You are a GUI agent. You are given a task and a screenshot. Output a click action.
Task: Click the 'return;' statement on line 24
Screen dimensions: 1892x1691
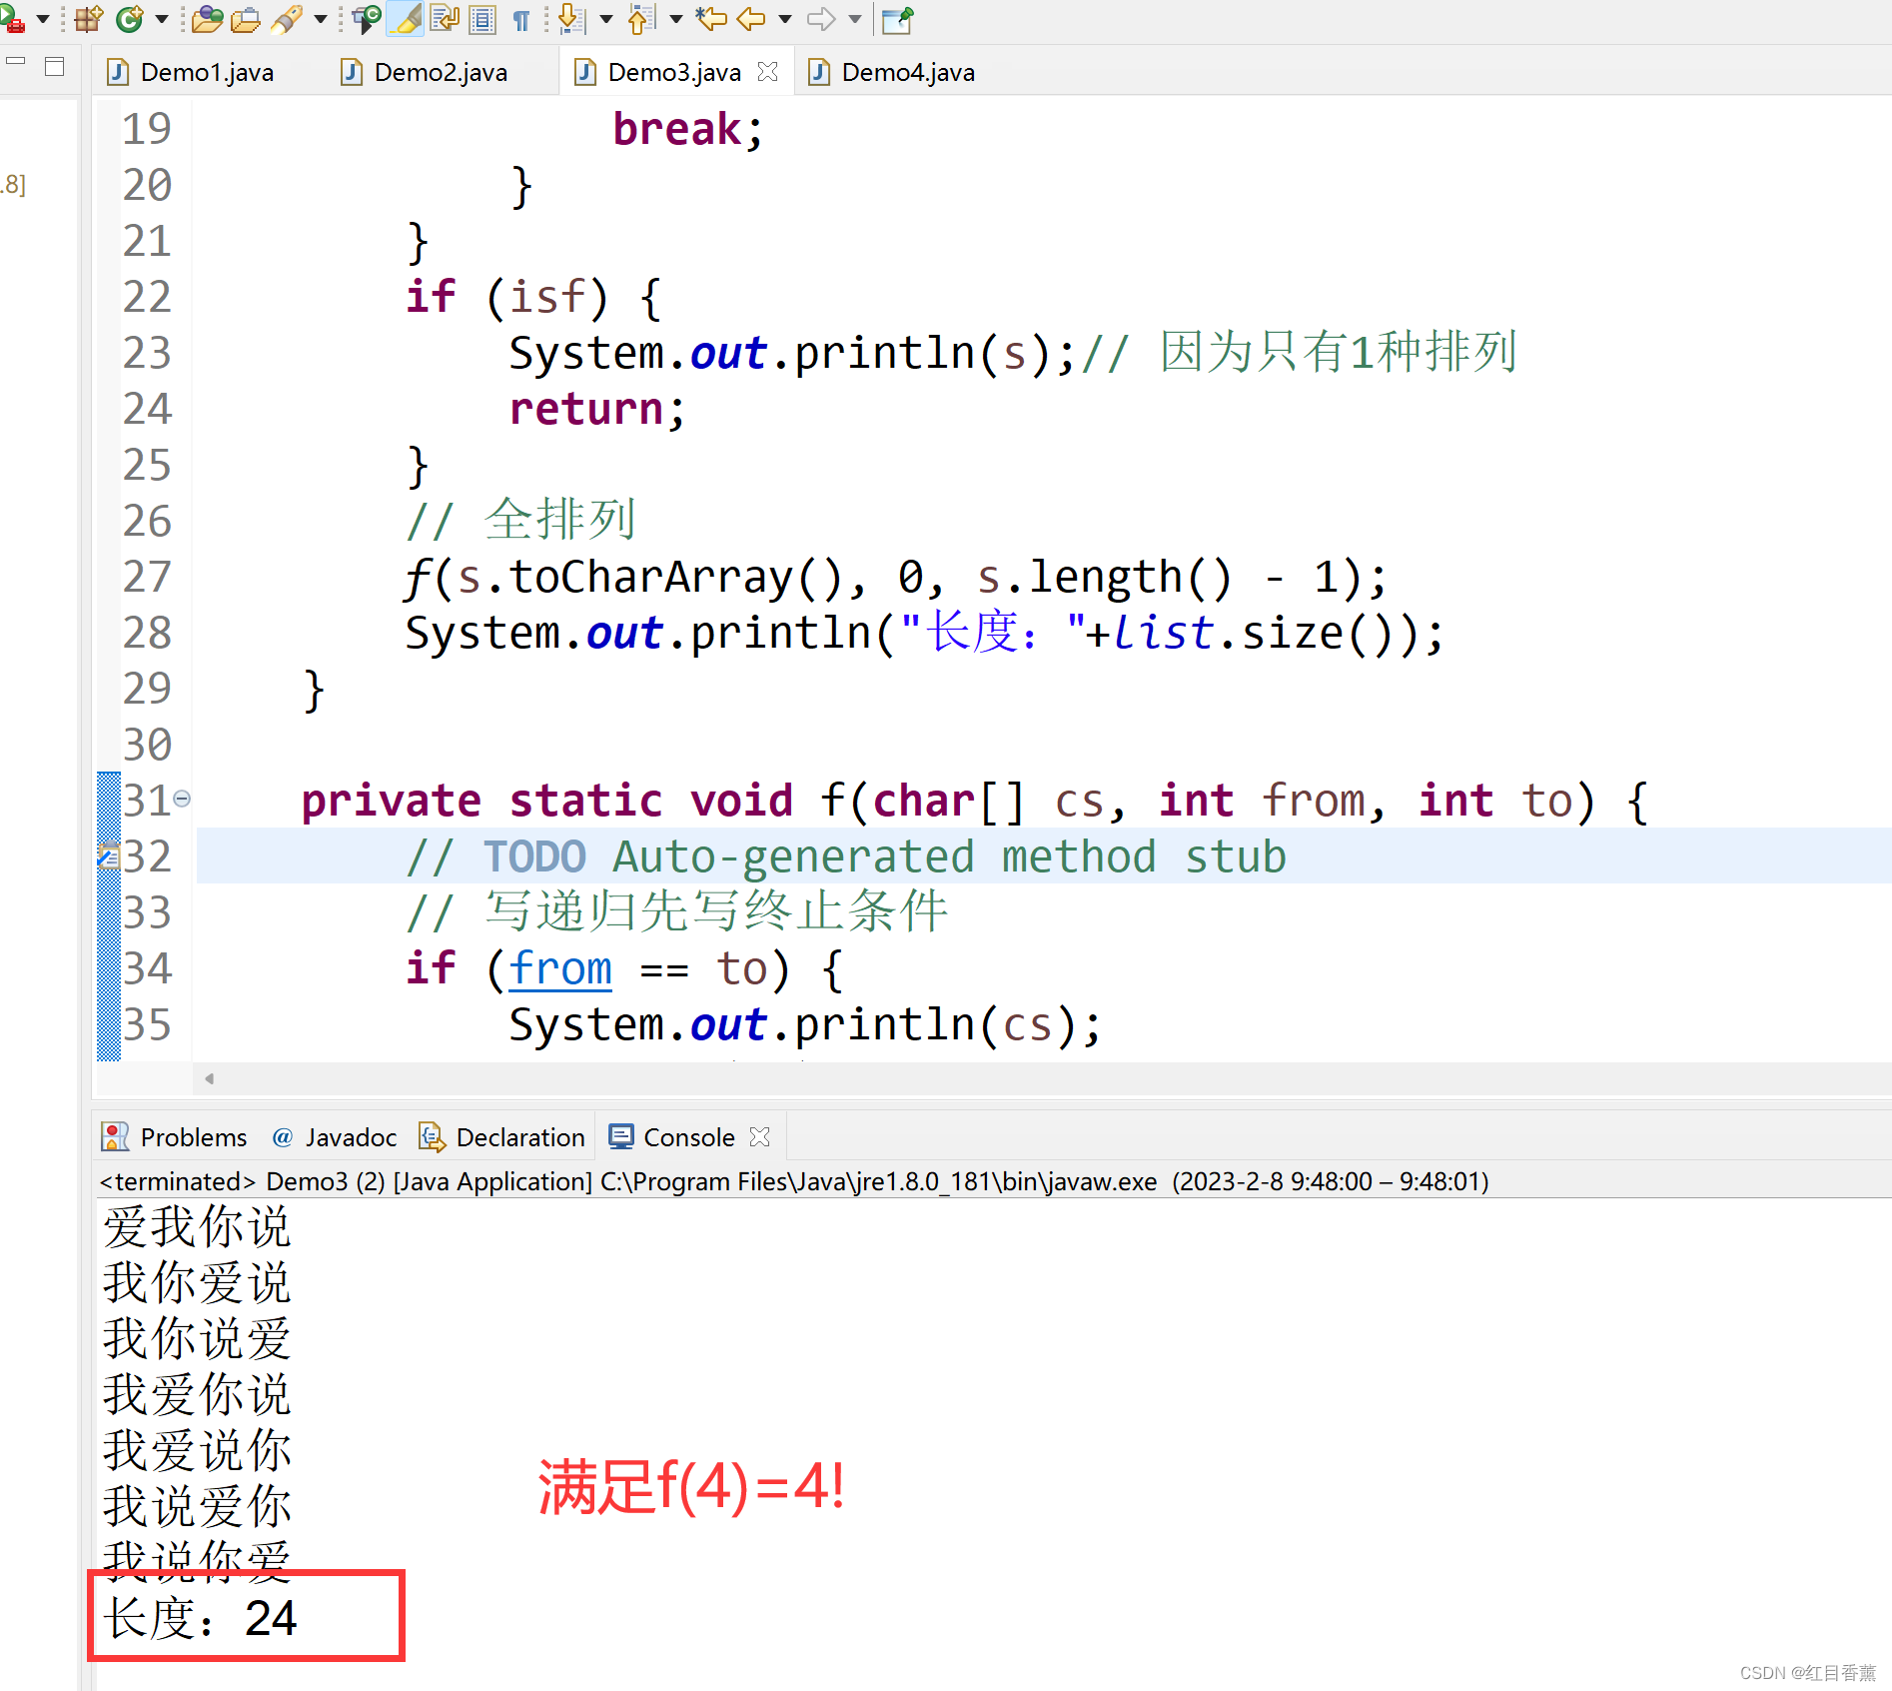[x=596, y=410]
